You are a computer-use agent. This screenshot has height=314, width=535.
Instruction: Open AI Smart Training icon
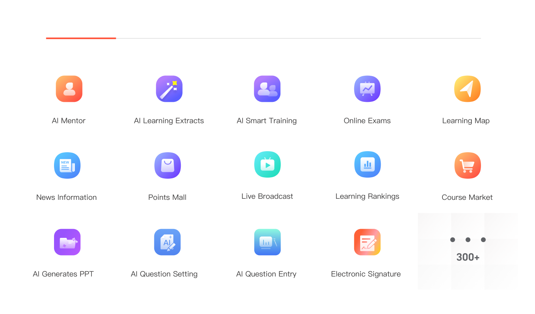267,89
